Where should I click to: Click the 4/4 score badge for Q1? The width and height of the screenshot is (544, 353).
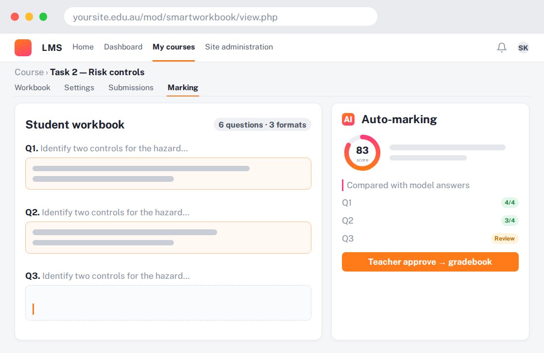pos(510,202)
